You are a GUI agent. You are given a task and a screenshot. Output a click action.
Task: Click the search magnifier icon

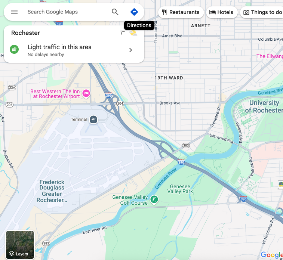pos(115,12)
